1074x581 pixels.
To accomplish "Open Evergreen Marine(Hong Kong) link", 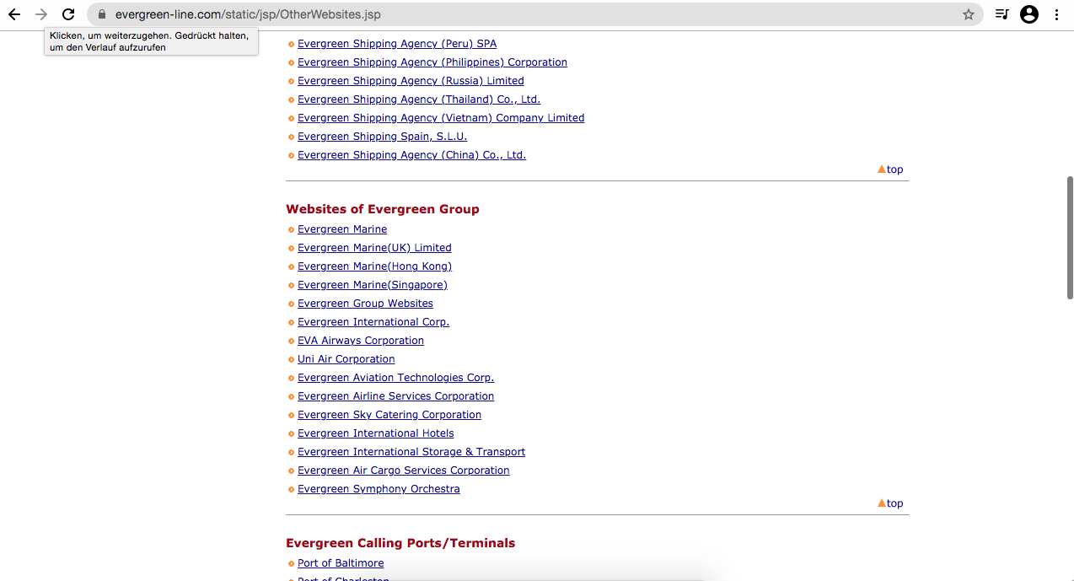I will [374, 266].
